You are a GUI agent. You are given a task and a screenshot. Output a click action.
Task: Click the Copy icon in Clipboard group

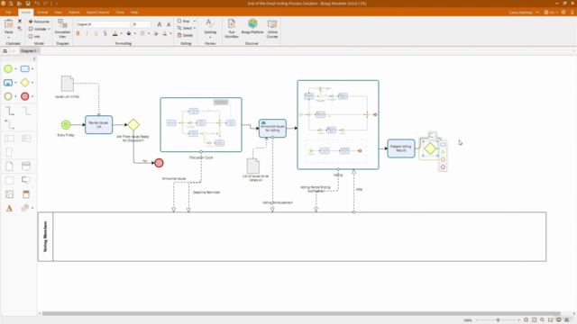point(20,29)
